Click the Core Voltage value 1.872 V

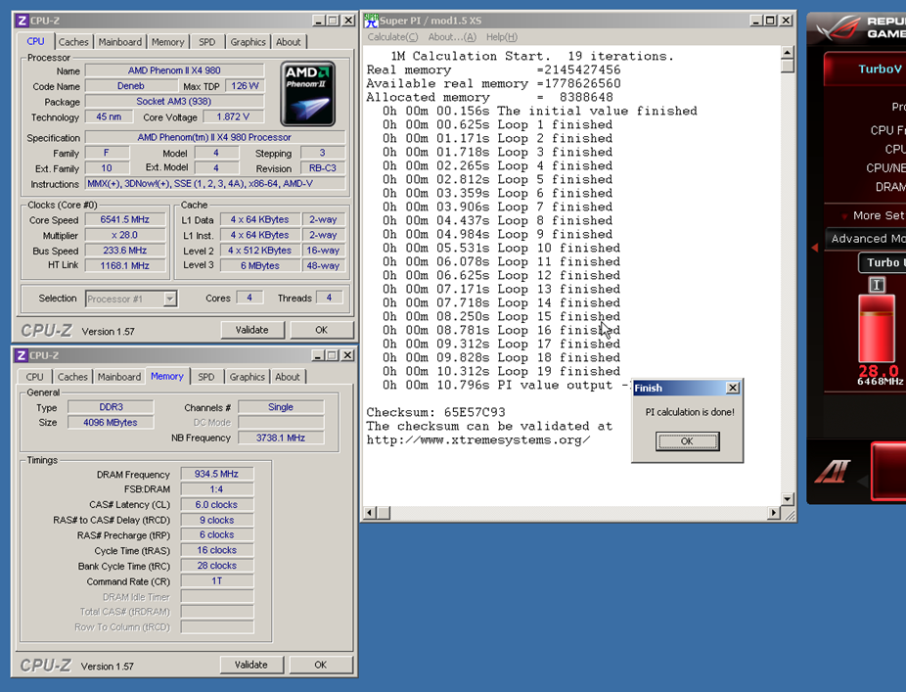[x=233, y=116]
